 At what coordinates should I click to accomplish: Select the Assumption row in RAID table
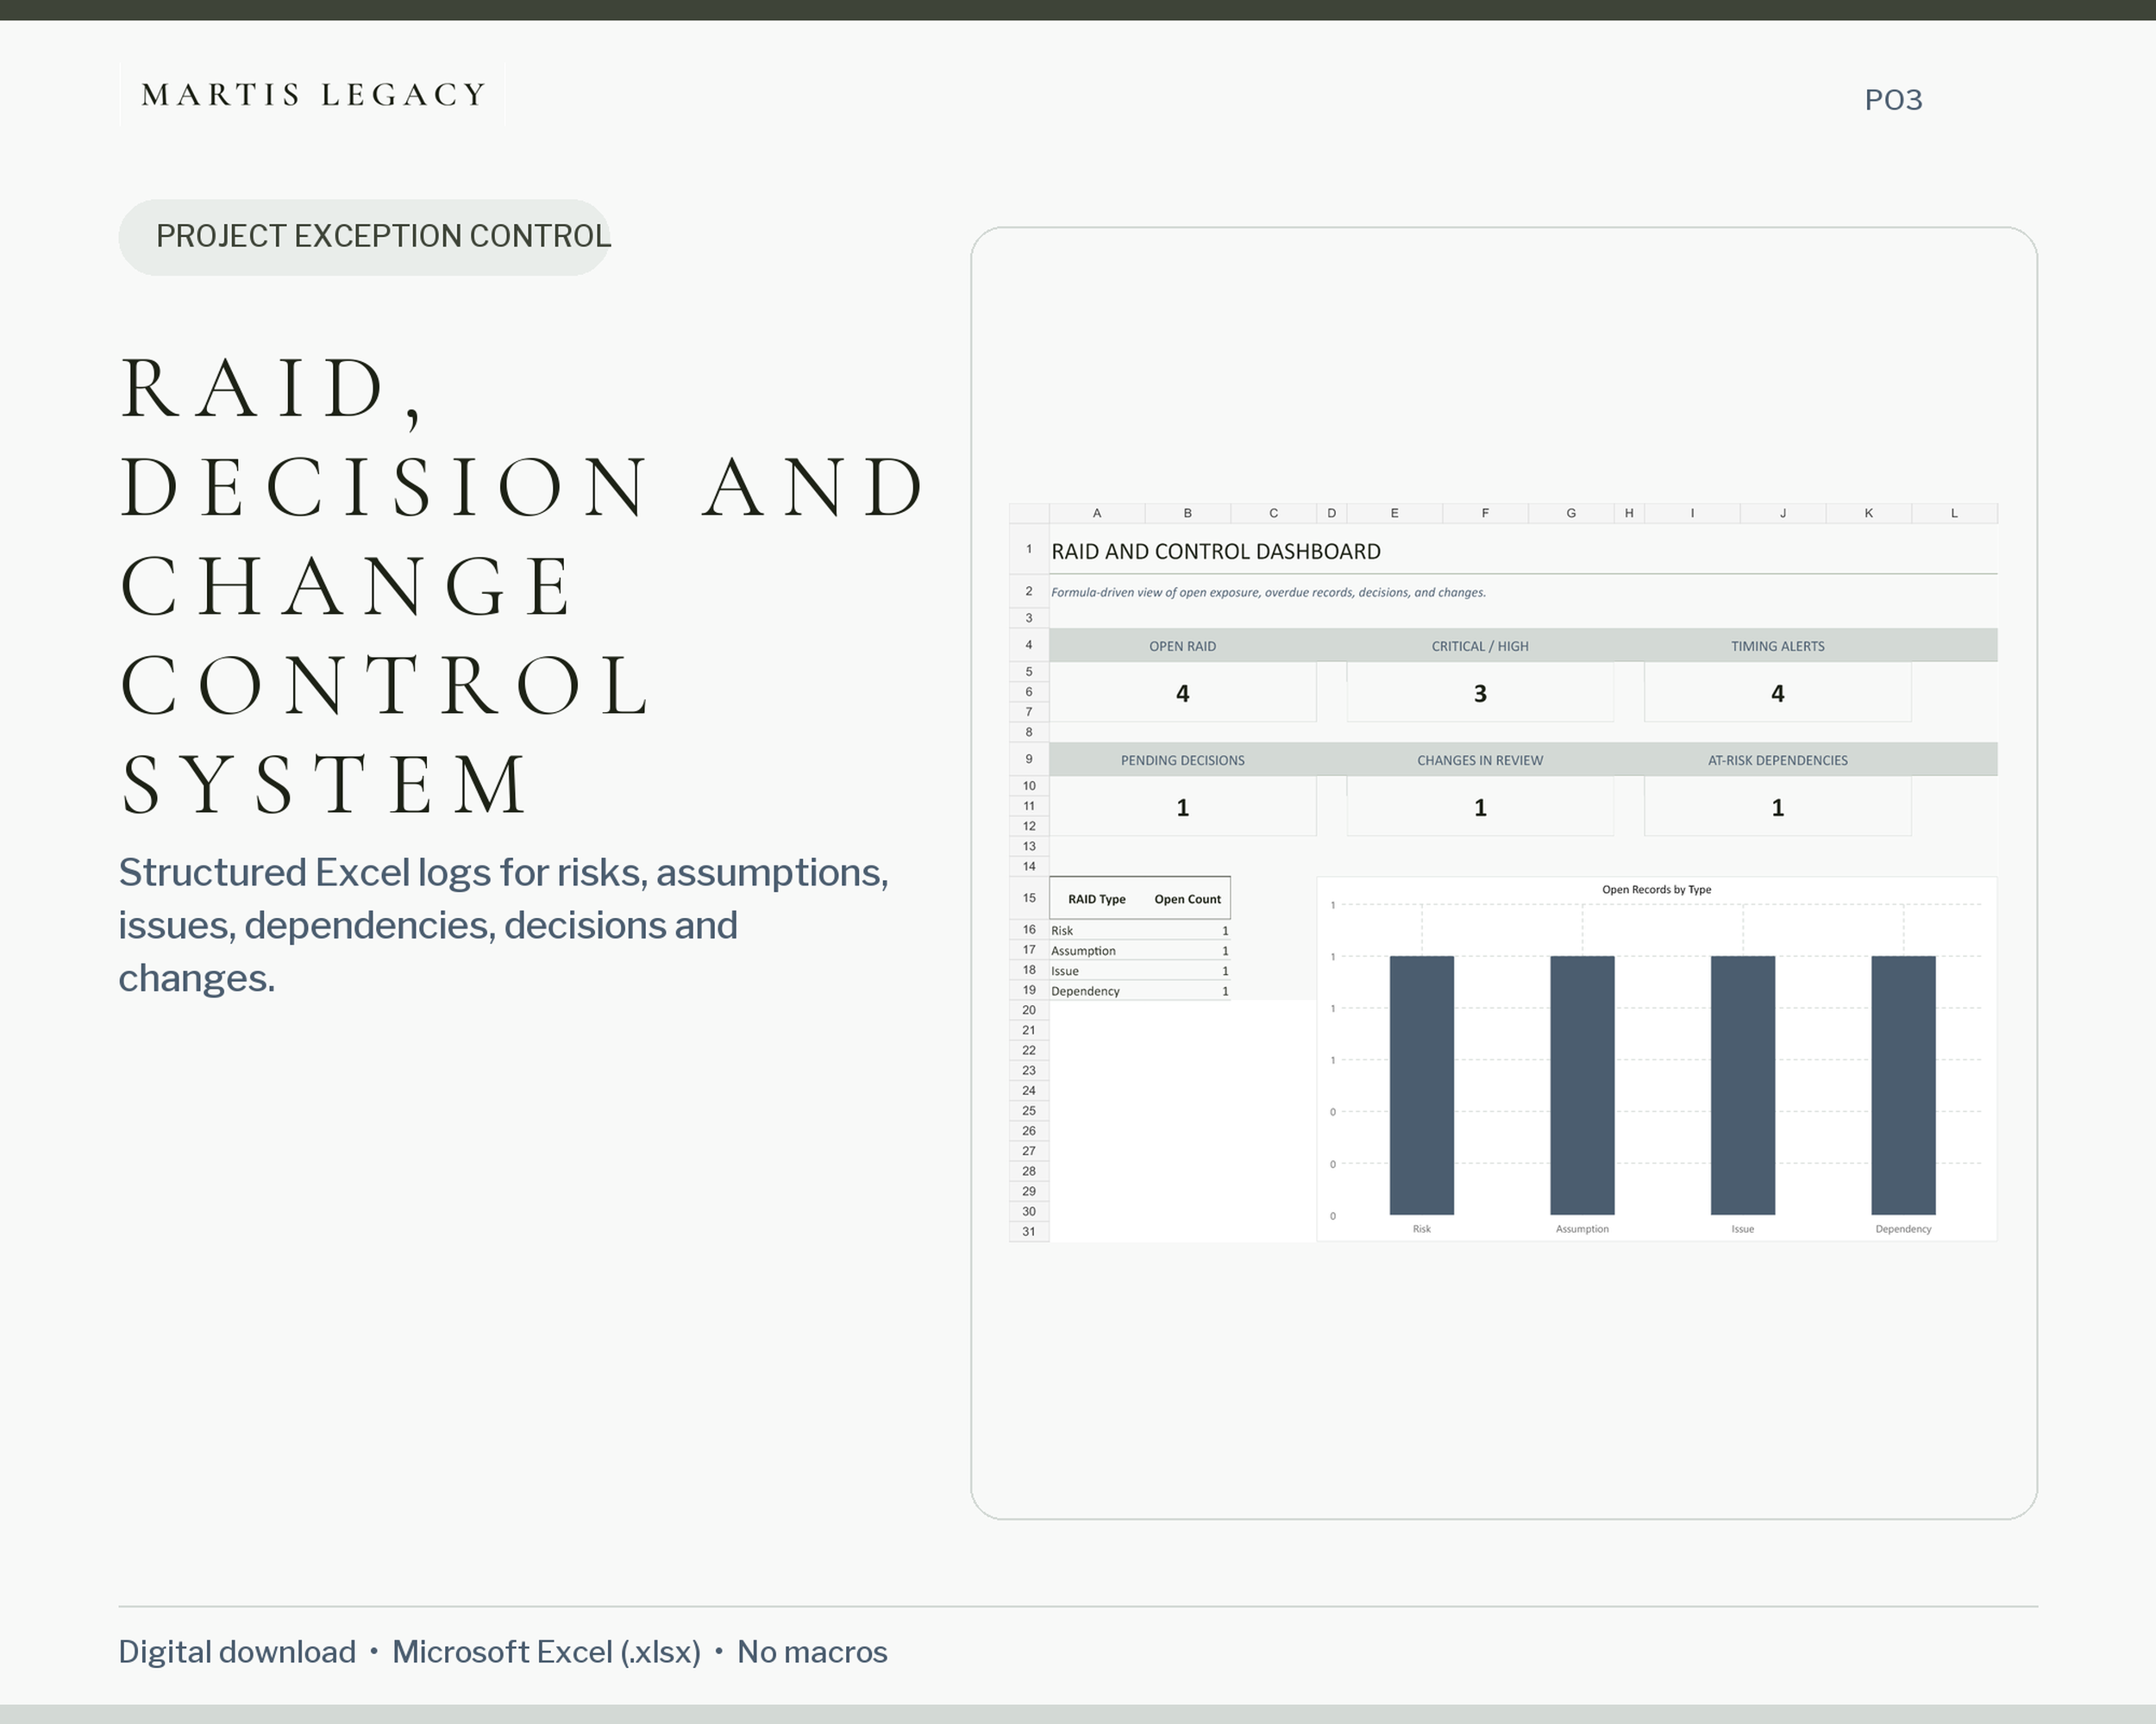pos(1140,951)
